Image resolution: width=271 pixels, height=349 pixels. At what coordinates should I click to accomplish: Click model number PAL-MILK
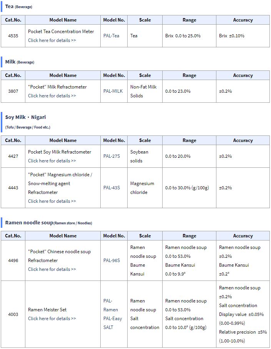(113, 91)
